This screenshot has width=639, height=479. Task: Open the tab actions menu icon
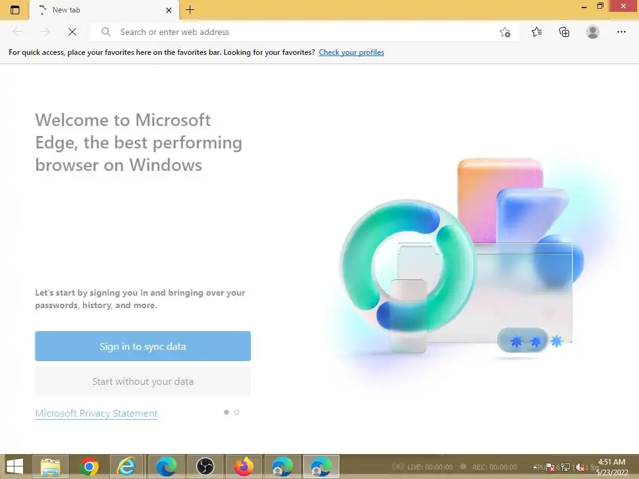[x=15, y=10]
